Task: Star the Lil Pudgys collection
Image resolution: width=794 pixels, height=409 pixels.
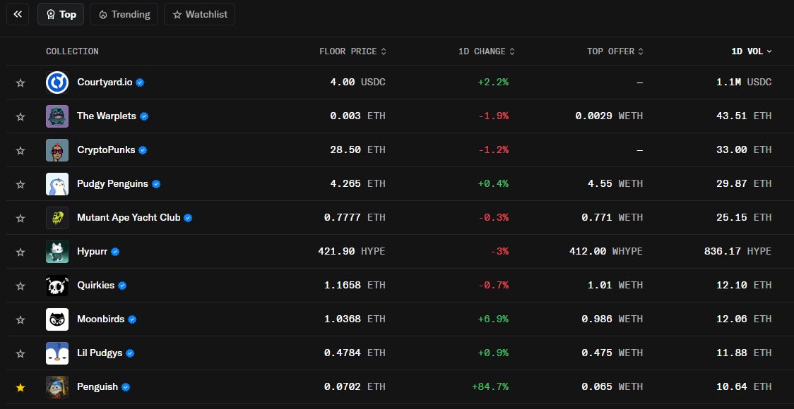Action: [x=20, y=353]
